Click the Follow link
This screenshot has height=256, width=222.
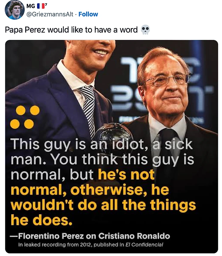coord(88,14)
